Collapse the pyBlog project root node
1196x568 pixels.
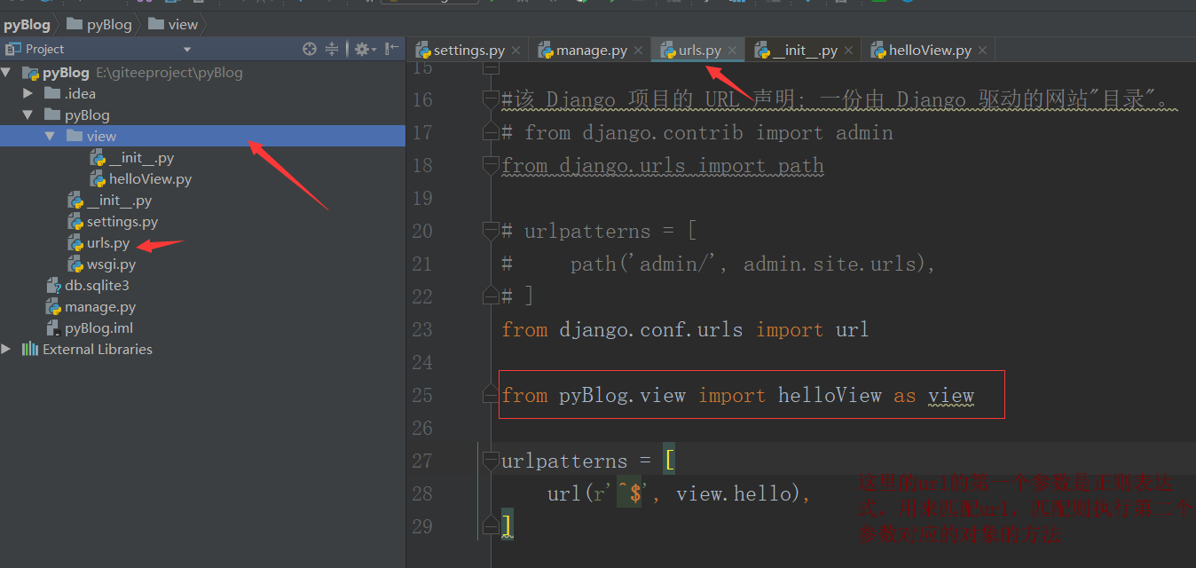(x=7, y=72)
